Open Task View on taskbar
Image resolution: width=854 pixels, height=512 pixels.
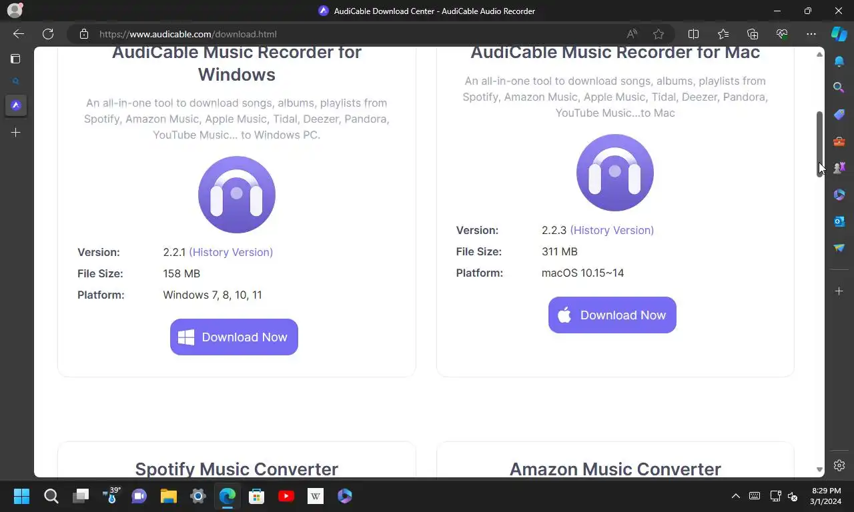click(x=81, y=496)
